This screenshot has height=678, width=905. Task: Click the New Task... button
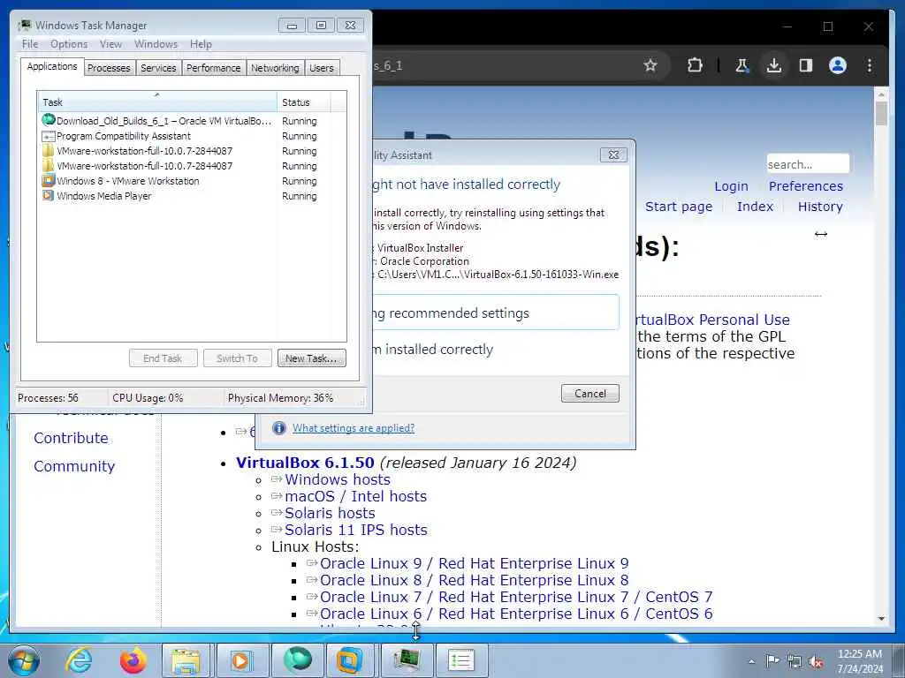[312, 358]
